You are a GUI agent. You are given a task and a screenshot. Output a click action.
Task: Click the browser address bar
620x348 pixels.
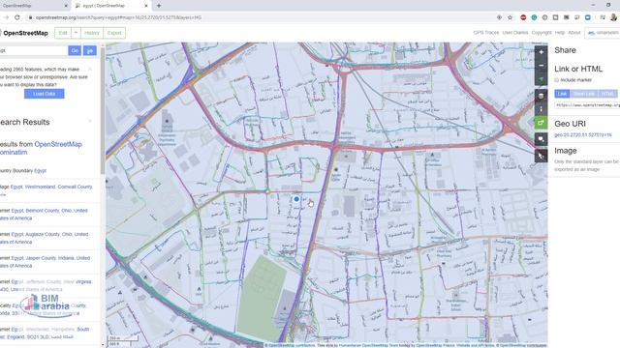pos(261,17)
